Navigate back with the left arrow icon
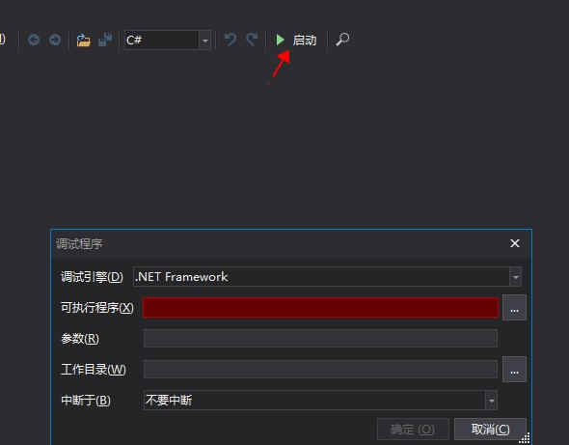Screen dimensions: 569x445 coord(34,40)
